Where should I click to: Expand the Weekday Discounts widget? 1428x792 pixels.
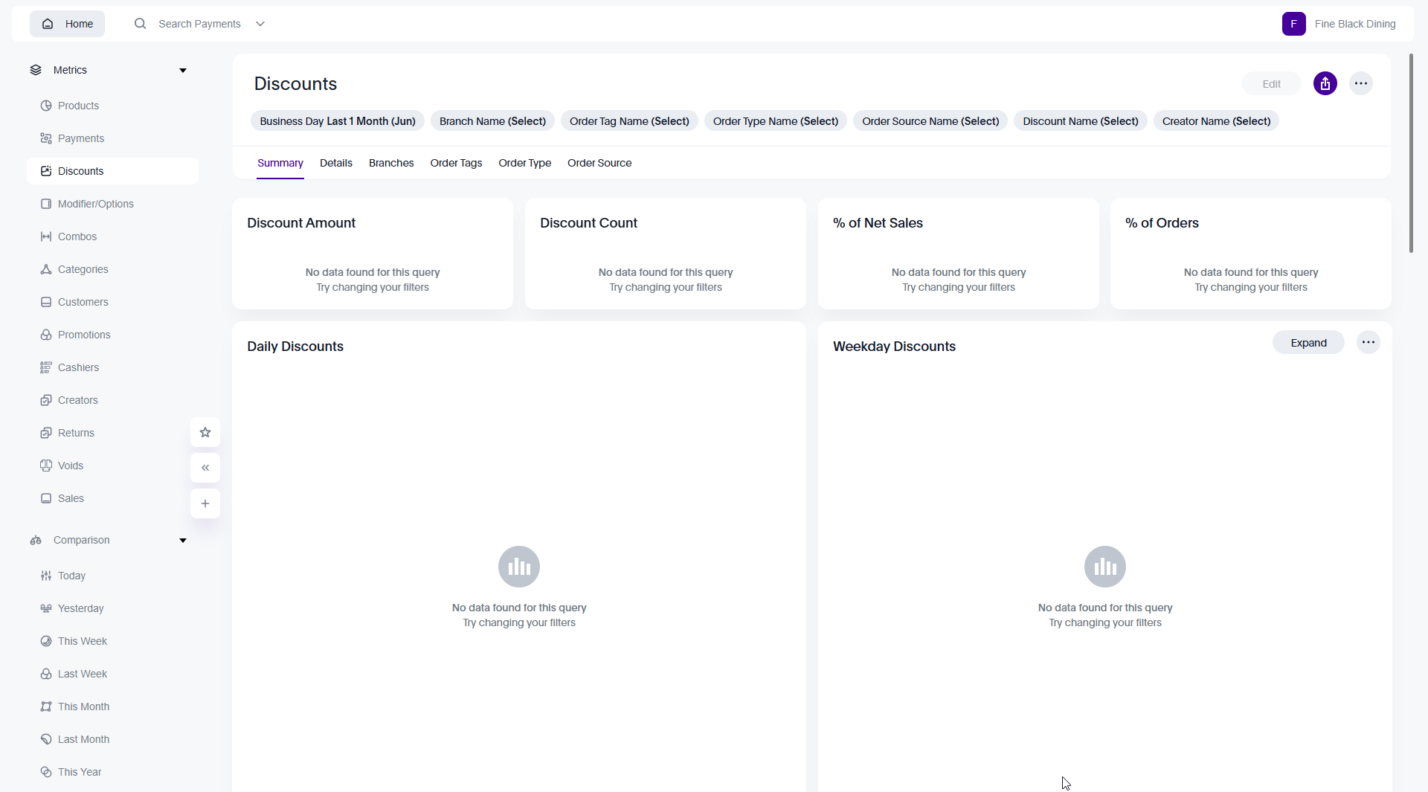pos(1308,342)
